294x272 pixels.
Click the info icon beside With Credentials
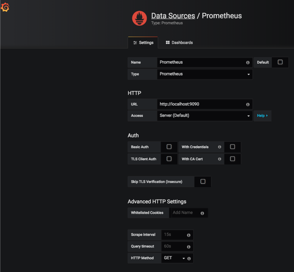click(x=219, y=147)
